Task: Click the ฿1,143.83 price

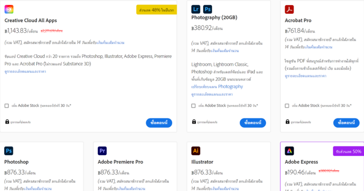Action: pyautogui.click(x=21, y=31)
